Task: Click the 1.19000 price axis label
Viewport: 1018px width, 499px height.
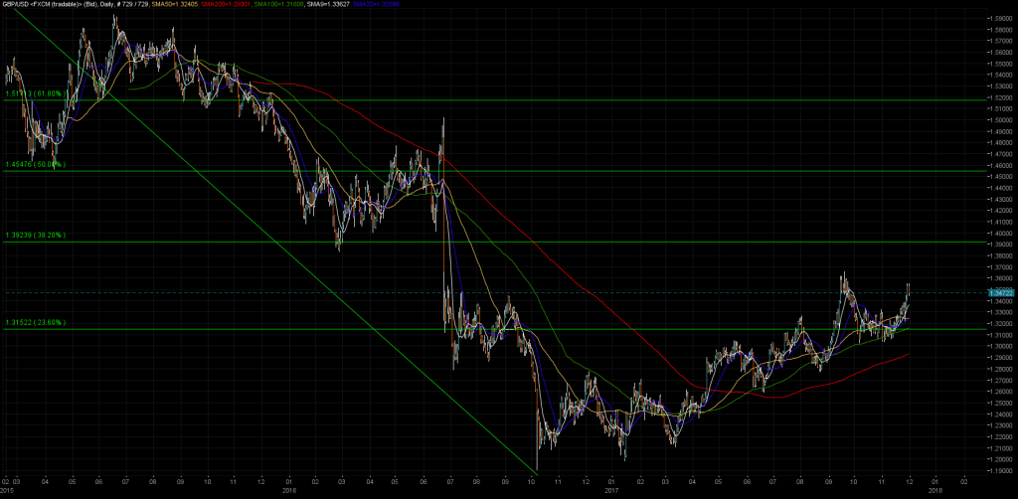Action: tap(1000, 470)
